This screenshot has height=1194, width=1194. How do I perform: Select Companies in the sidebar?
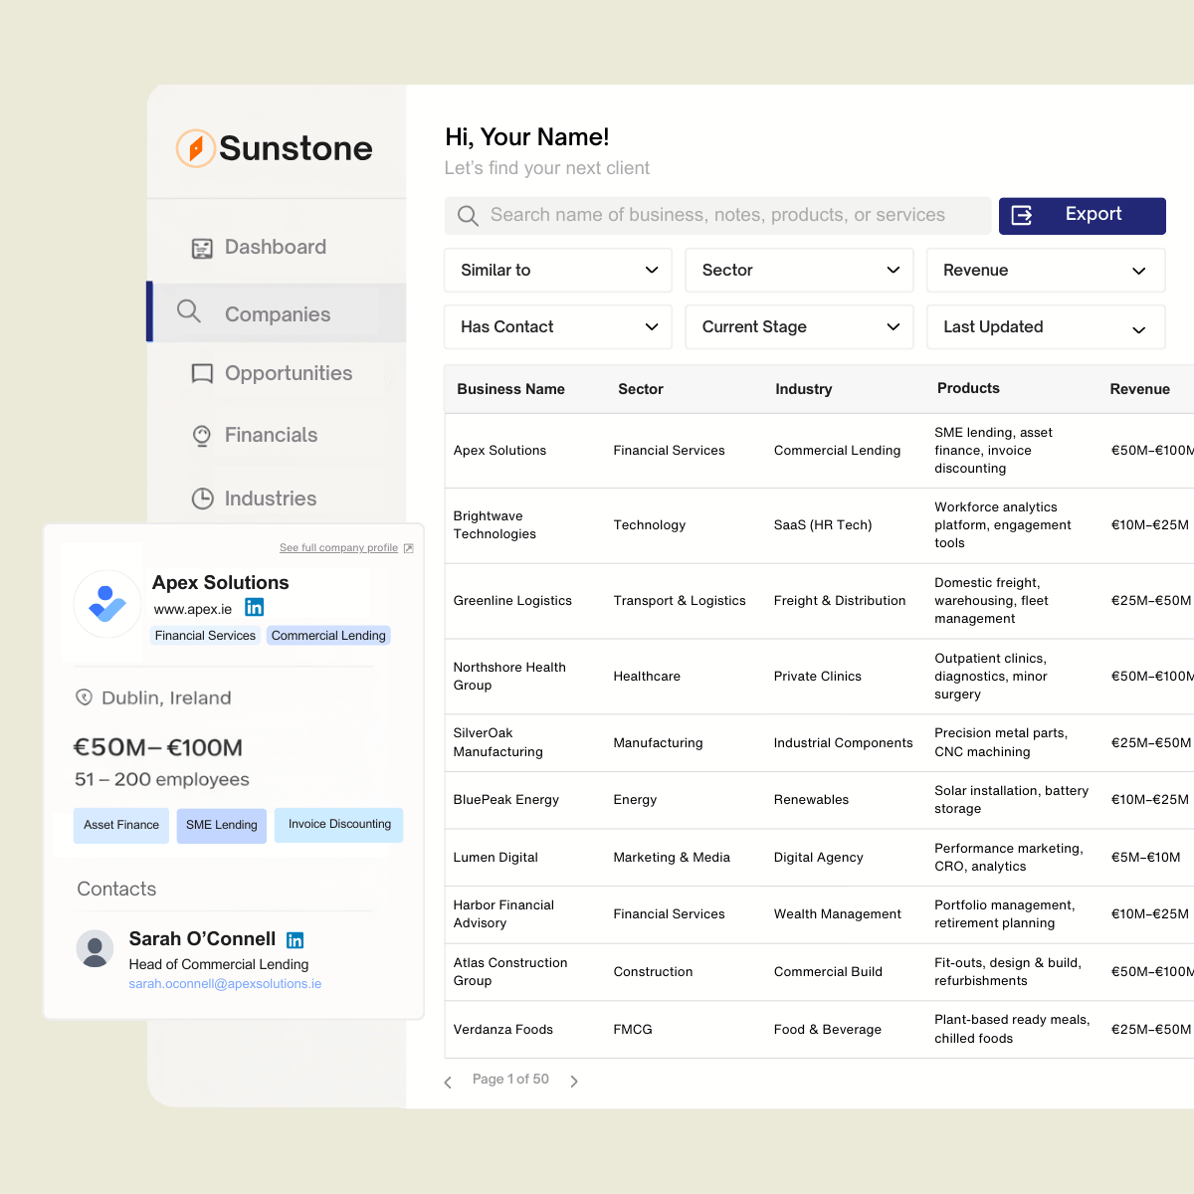pos(277,314)
